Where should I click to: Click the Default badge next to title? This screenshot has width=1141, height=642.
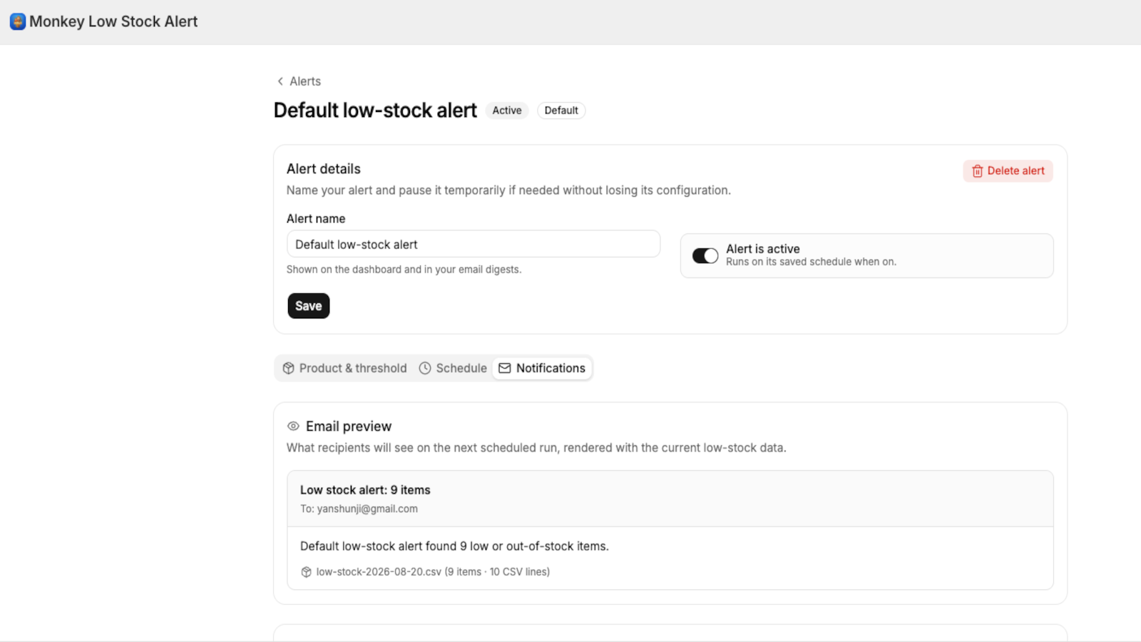[x=561, y=111]
